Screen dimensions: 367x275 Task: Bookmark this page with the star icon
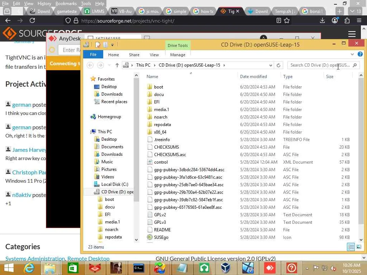tap(287, 20)
